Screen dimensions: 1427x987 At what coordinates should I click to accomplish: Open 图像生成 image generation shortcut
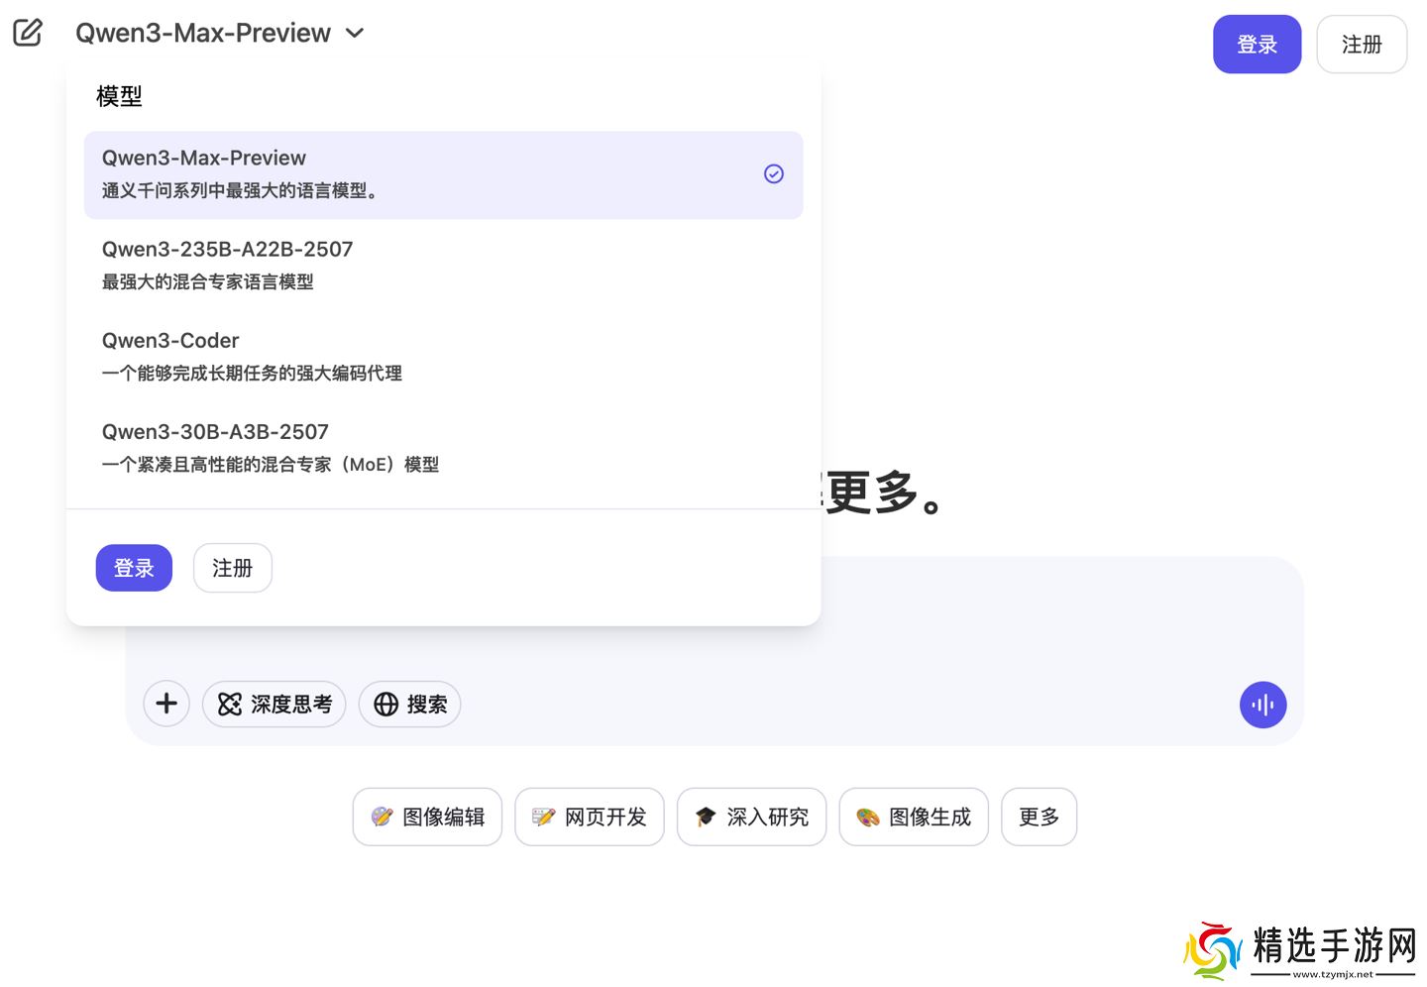pos(914,817)
